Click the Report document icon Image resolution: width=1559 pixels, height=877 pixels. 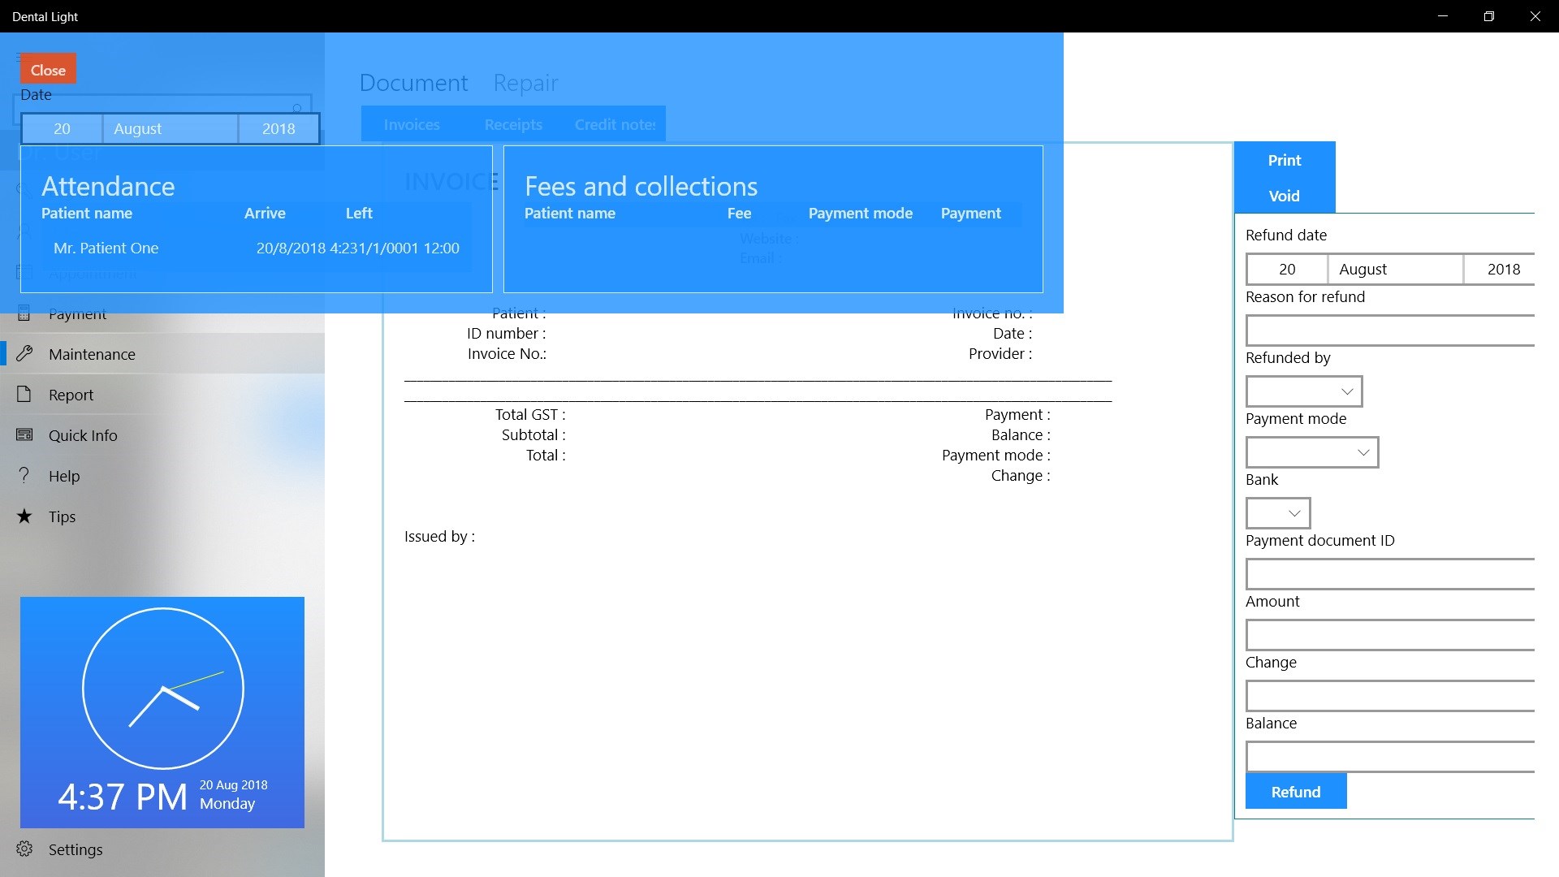pos(24,395)
